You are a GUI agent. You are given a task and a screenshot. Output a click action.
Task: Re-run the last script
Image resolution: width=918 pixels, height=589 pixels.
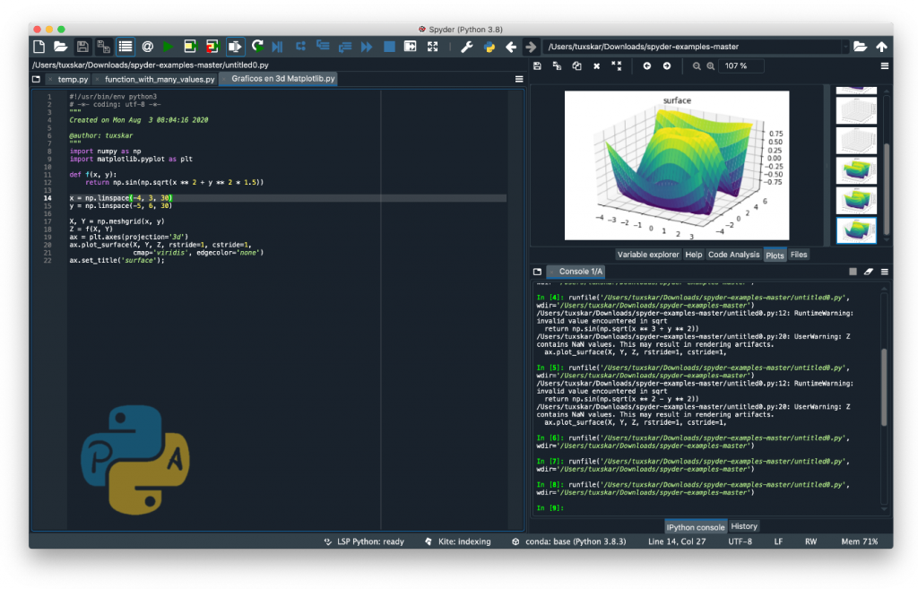point(257,47)
